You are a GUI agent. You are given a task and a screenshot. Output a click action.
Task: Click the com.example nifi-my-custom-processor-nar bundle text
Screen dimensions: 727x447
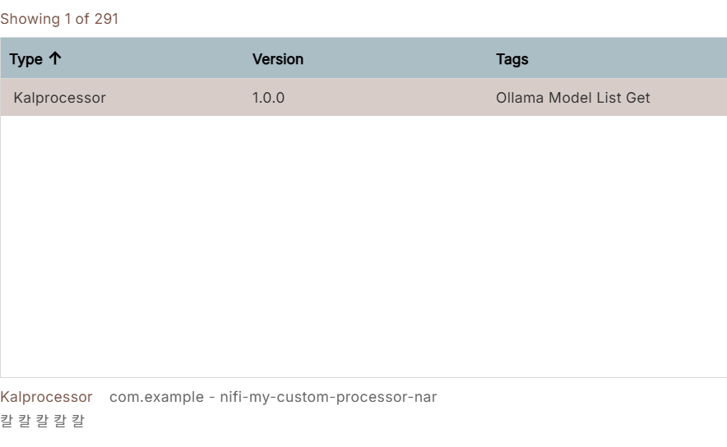tap(273, 397)
